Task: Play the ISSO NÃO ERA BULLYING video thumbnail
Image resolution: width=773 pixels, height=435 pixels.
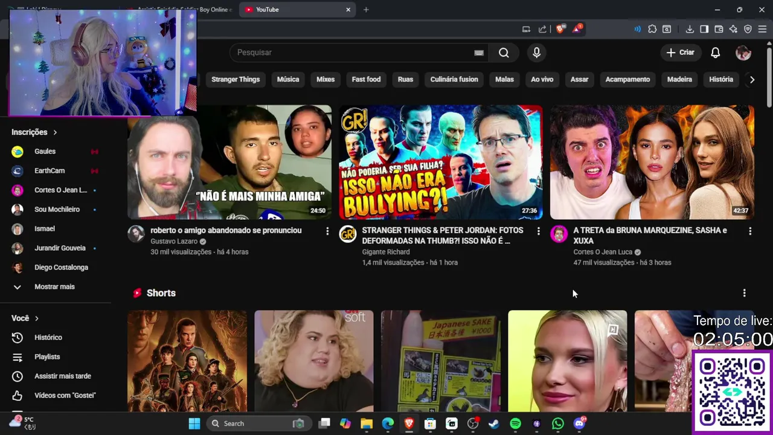Action: click(441, 162)
